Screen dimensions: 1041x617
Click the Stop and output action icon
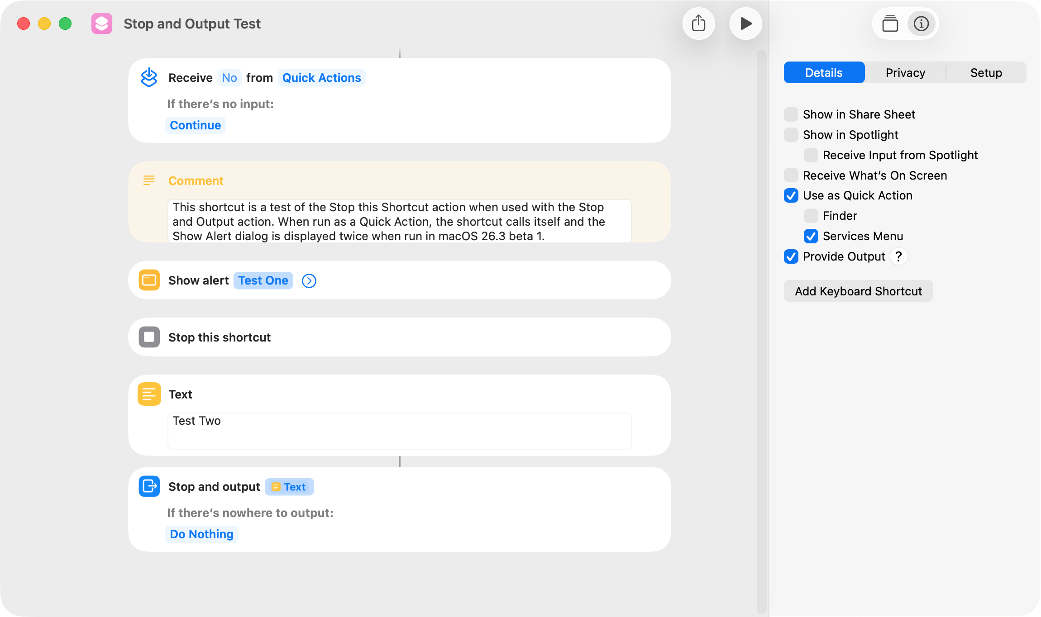point(149,487)
